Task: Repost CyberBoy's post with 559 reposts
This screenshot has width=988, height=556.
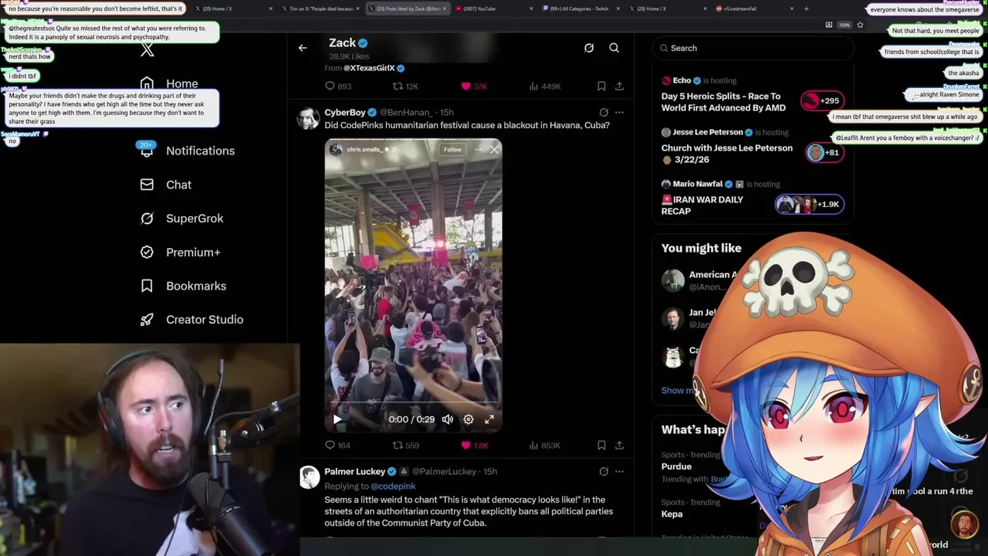Action: pos(398,445)
